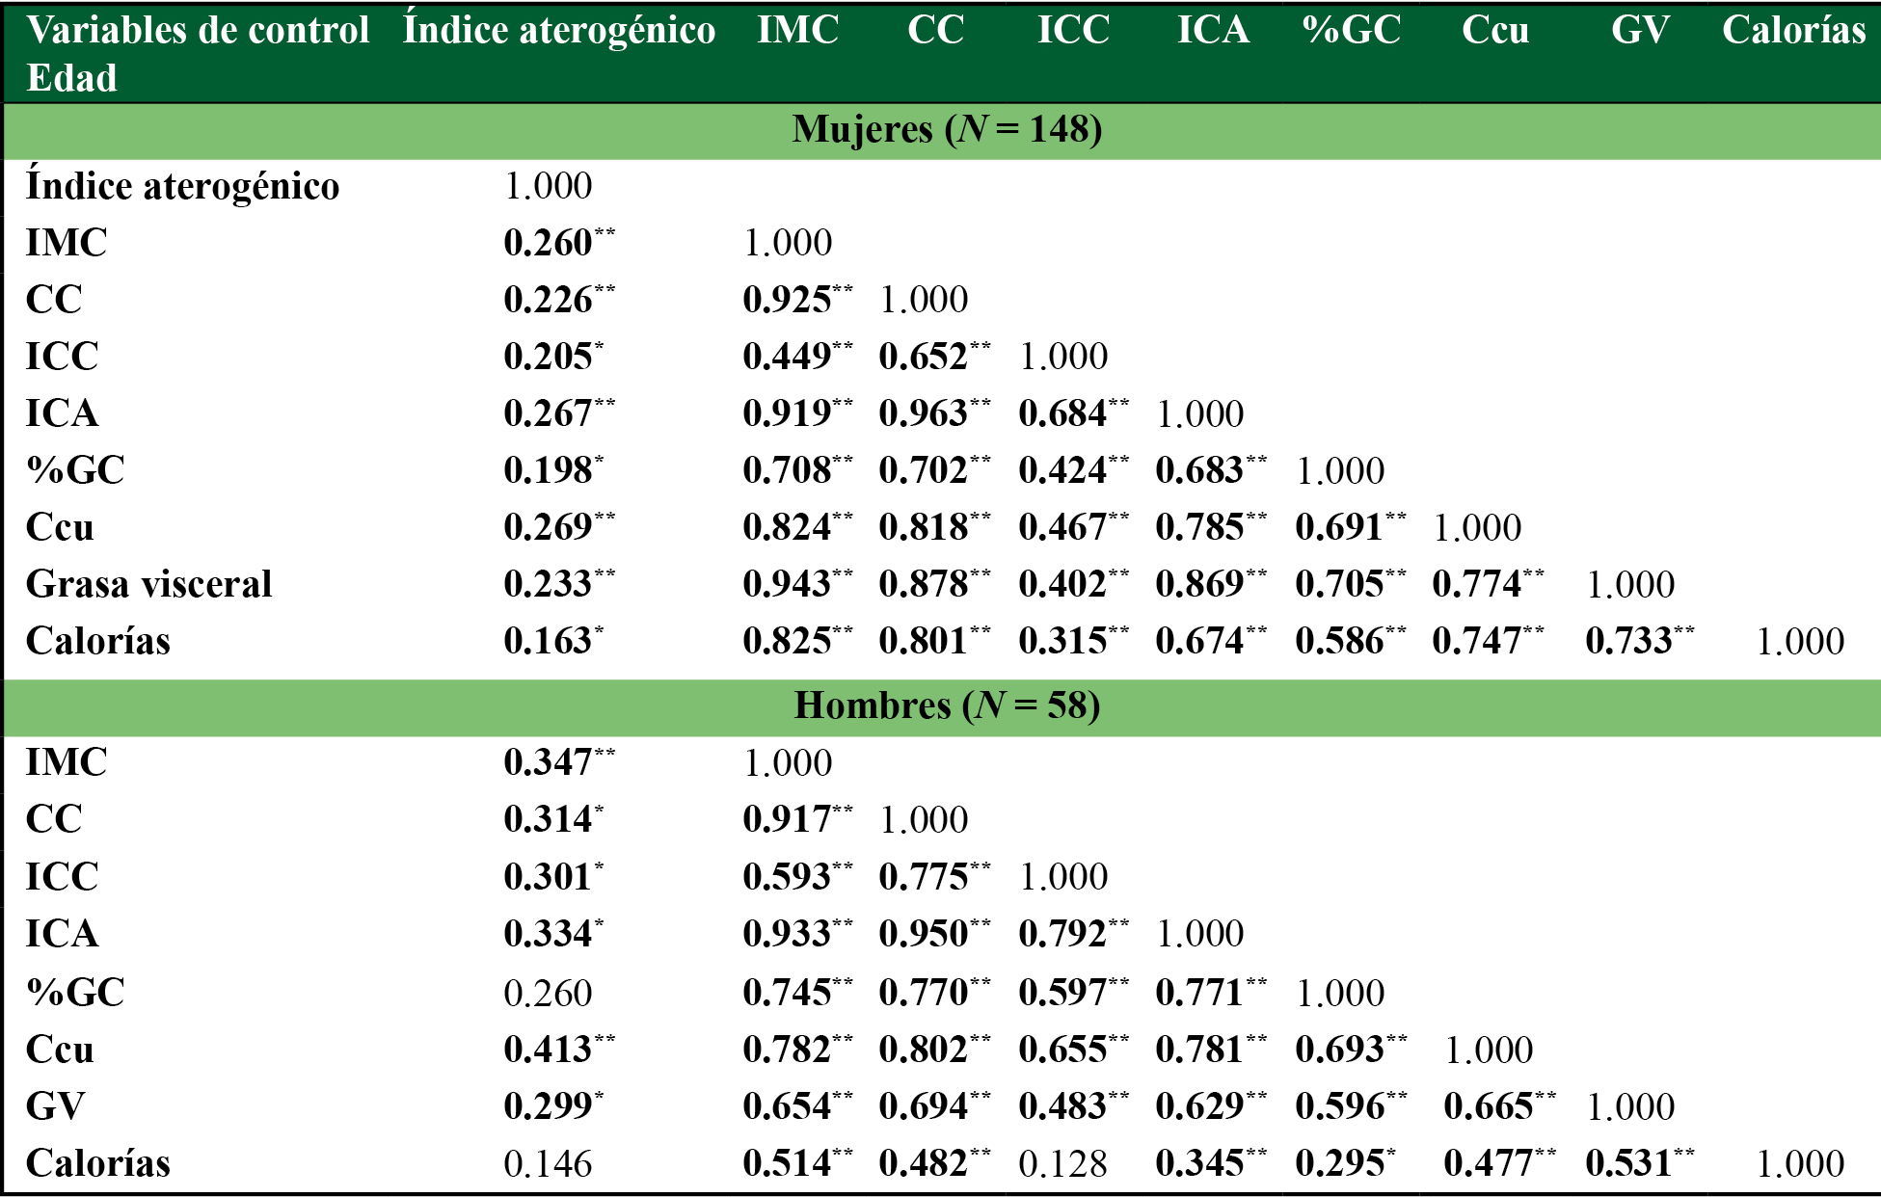Image resolution: width=1881 pixels, height=1197 pixels.
Task: Click the 'Hombres (N = 58)' section band
Action: click(x=946, y=705)
